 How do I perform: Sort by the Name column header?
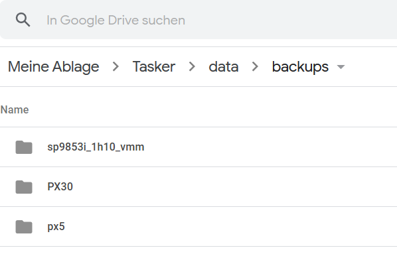click(x=15, y=110)
